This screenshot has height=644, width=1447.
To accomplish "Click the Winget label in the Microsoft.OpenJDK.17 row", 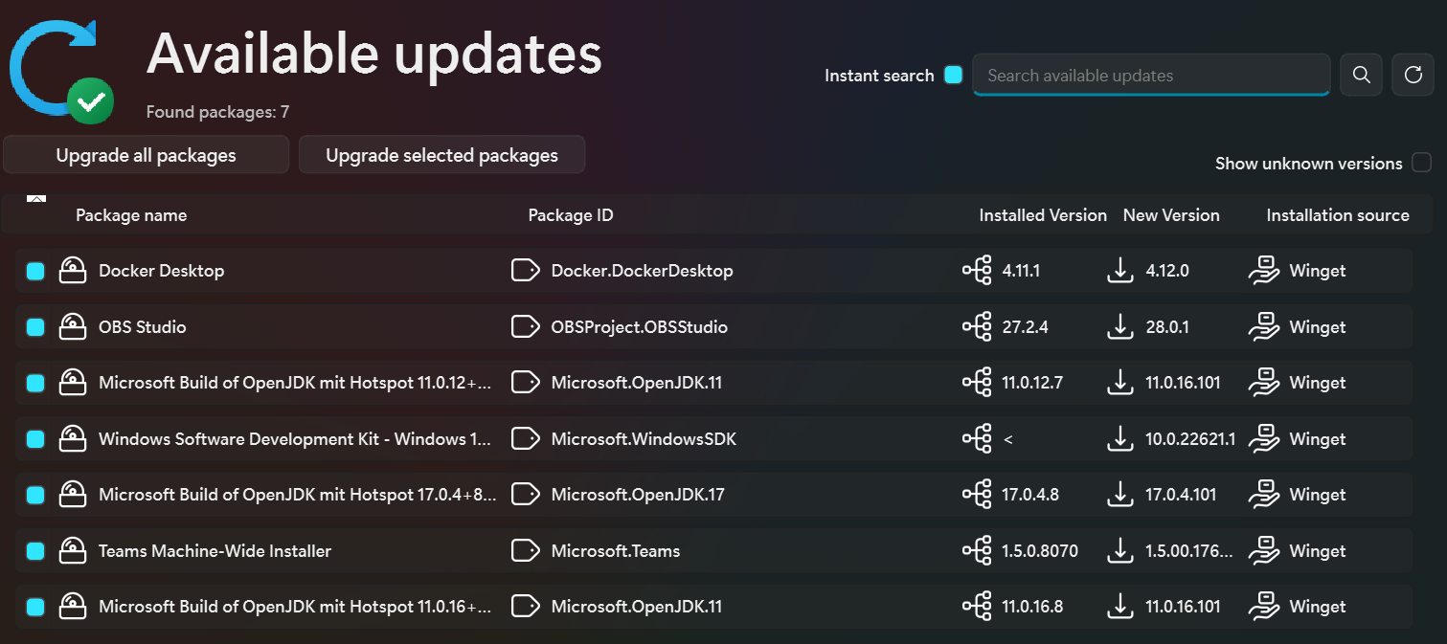I will point(1318,495).
